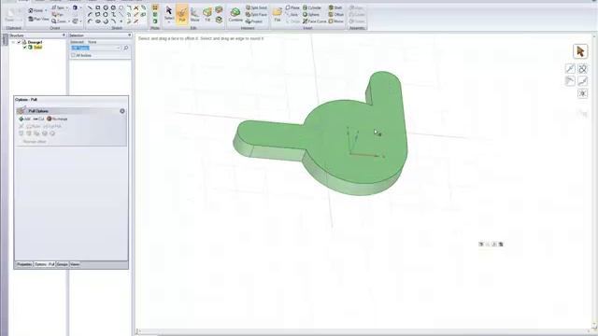Screen dimensions: 598x336
Task: Click the Offset tool
Action: click(x=336, y=15)
